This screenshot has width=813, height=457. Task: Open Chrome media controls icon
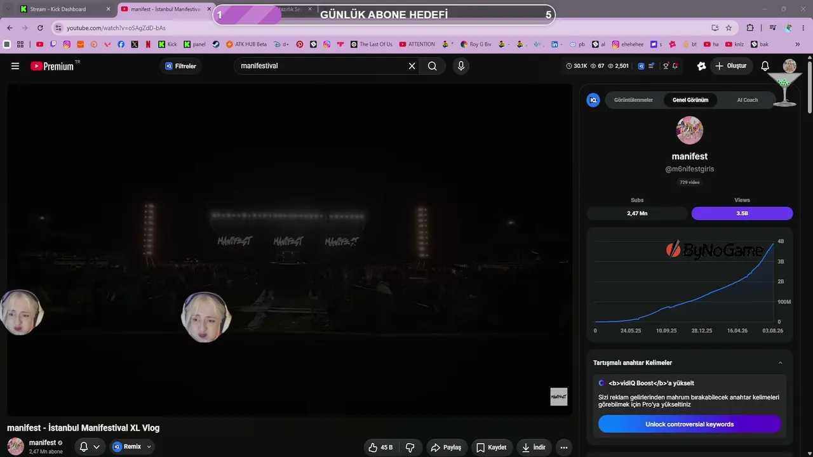[772, 28]
